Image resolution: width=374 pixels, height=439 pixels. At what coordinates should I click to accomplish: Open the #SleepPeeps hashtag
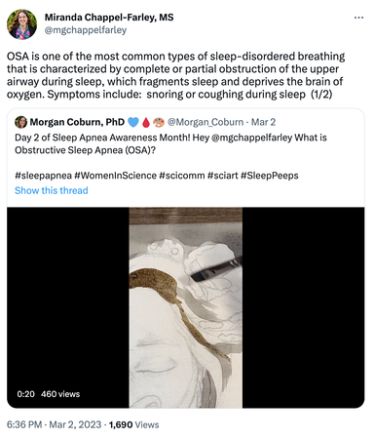click(x=270, y=176)
